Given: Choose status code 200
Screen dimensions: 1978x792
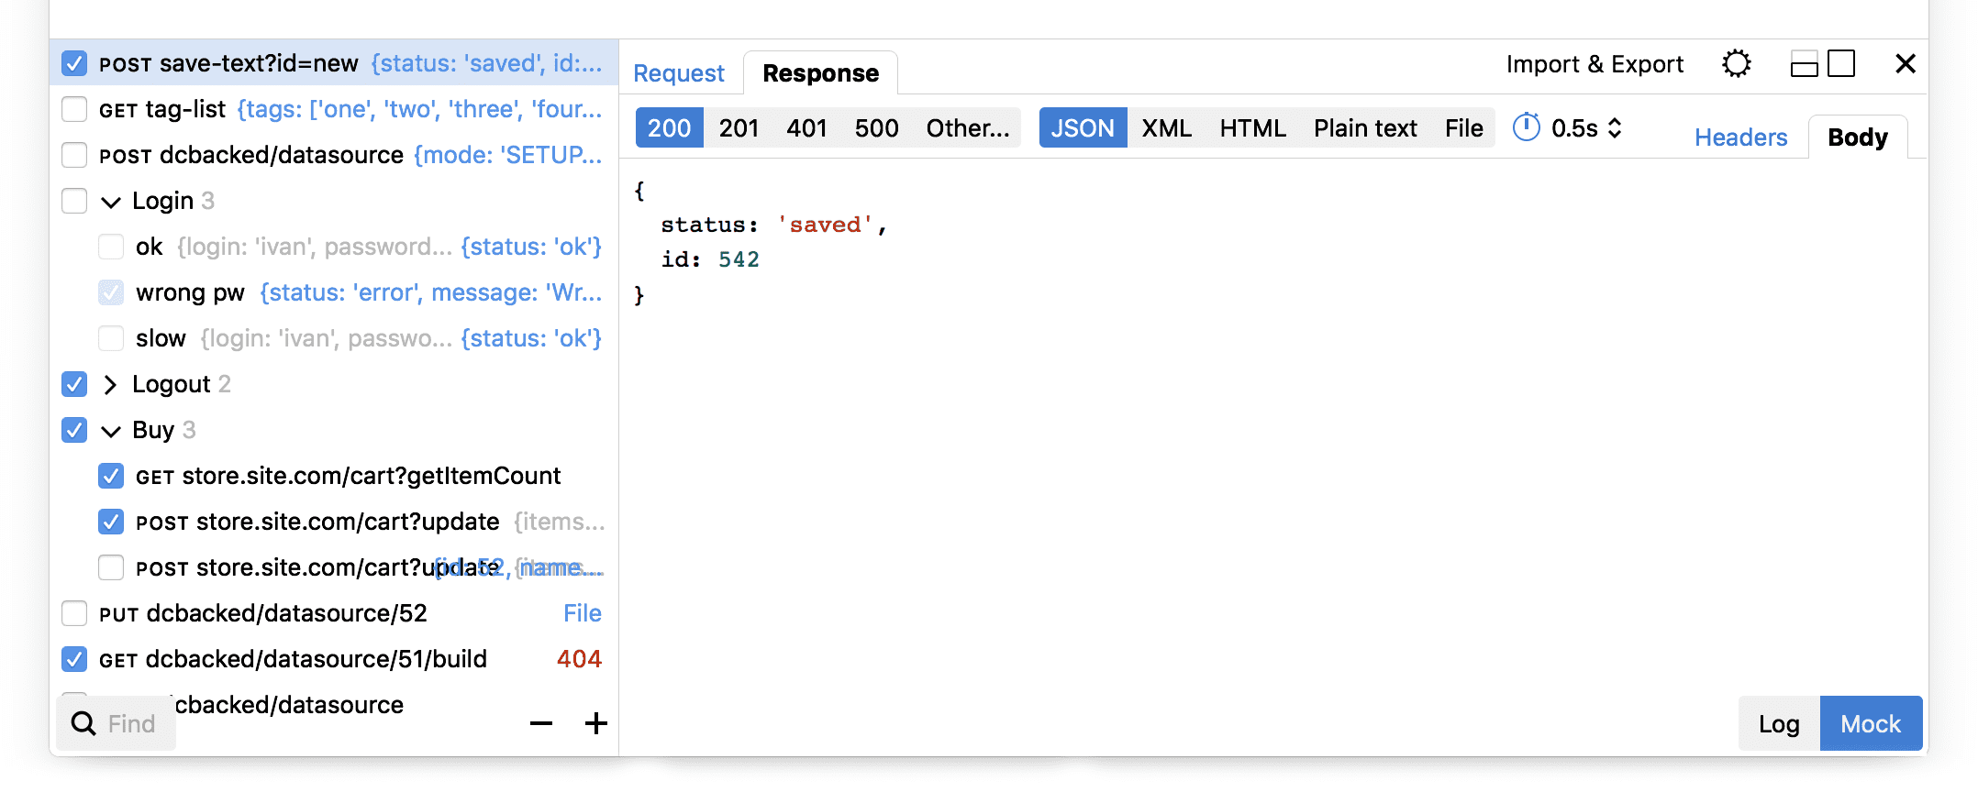Looking at the screenshot, I should point(670,127).
